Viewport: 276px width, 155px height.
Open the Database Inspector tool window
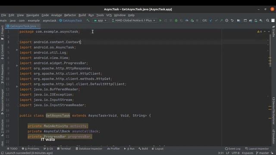[x=89, y=149]
